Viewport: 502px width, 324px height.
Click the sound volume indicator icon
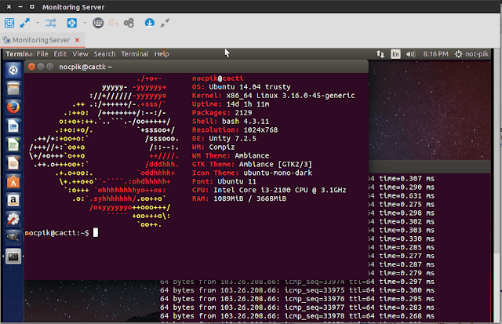410,54
